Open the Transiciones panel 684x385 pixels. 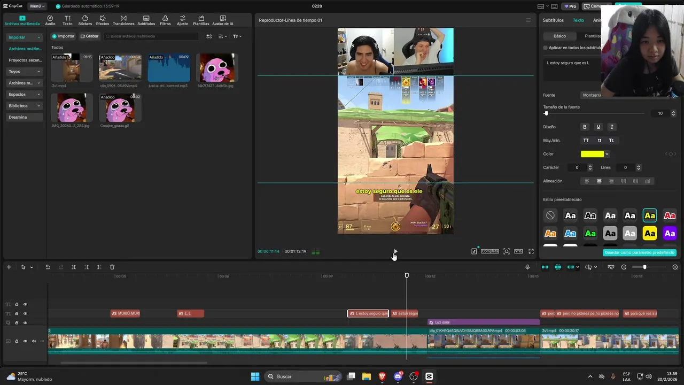[123, 20]
